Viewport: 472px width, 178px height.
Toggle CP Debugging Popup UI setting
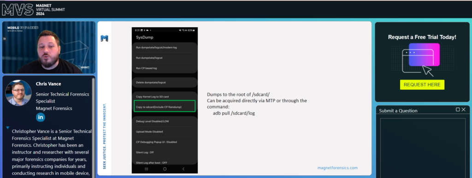click(x=165, y=142)
